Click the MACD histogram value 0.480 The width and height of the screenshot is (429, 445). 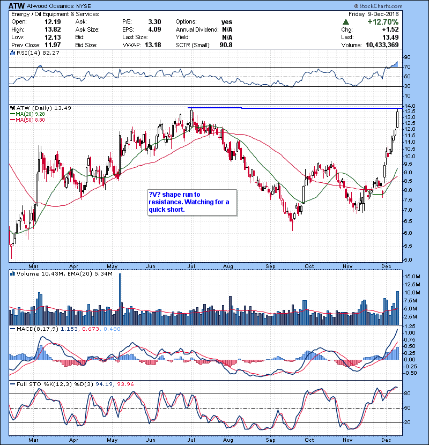pos(112,329)
